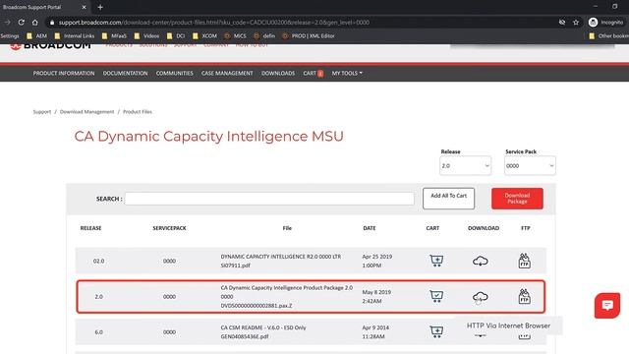Screen dimensions: 629x354
Task: Click Add All To Cart button
Action: click(x=448, y=199)
